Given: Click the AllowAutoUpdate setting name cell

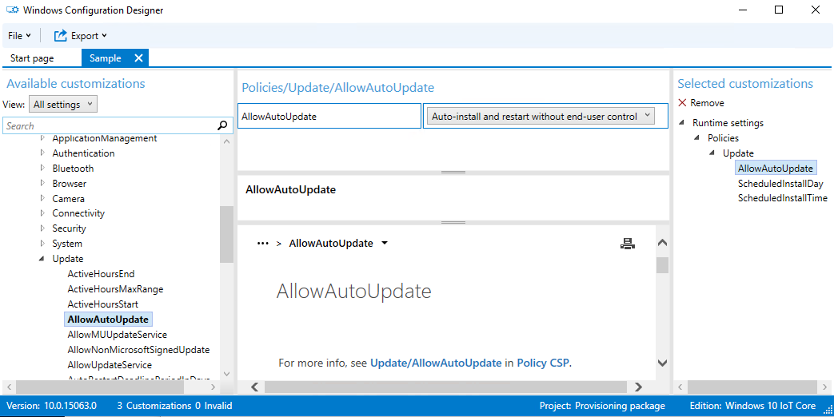Looking at the screenshot, I should point(329,117).
